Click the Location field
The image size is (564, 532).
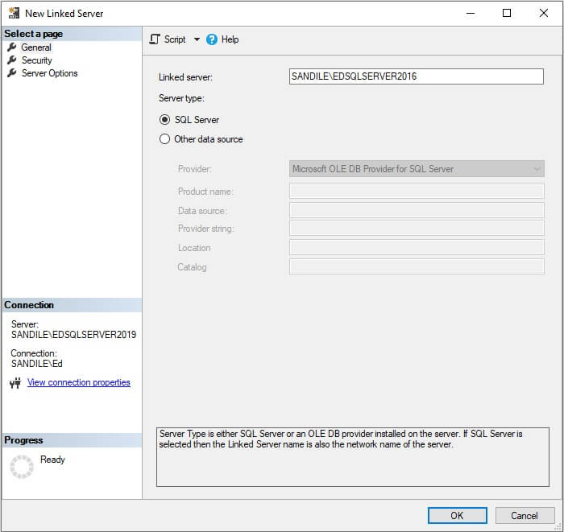tap(417, 248)
